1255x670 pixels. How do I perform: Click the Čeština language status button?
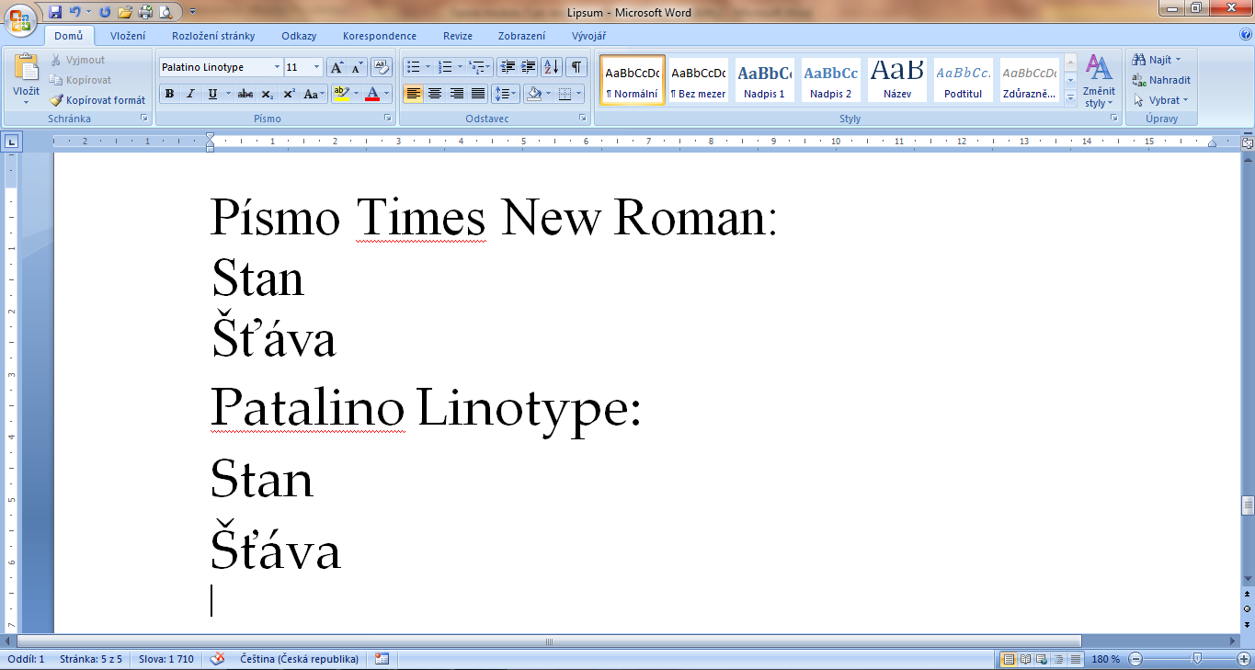tap(299, 659)
